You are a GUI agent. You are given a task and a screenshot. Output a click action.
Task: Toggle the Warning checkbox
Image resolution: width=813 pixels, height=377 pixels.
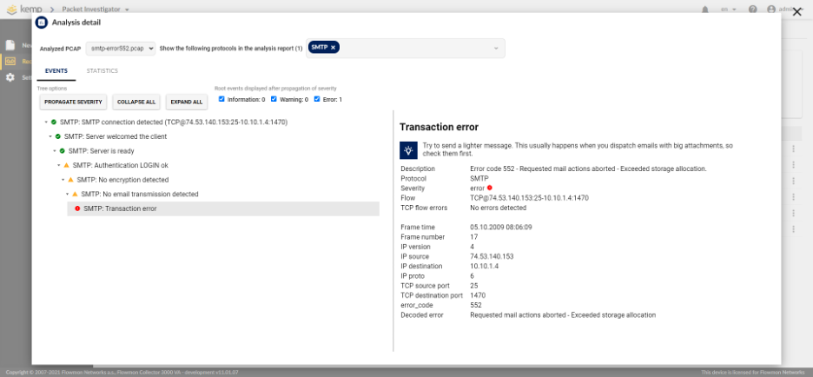click(274, 99)
